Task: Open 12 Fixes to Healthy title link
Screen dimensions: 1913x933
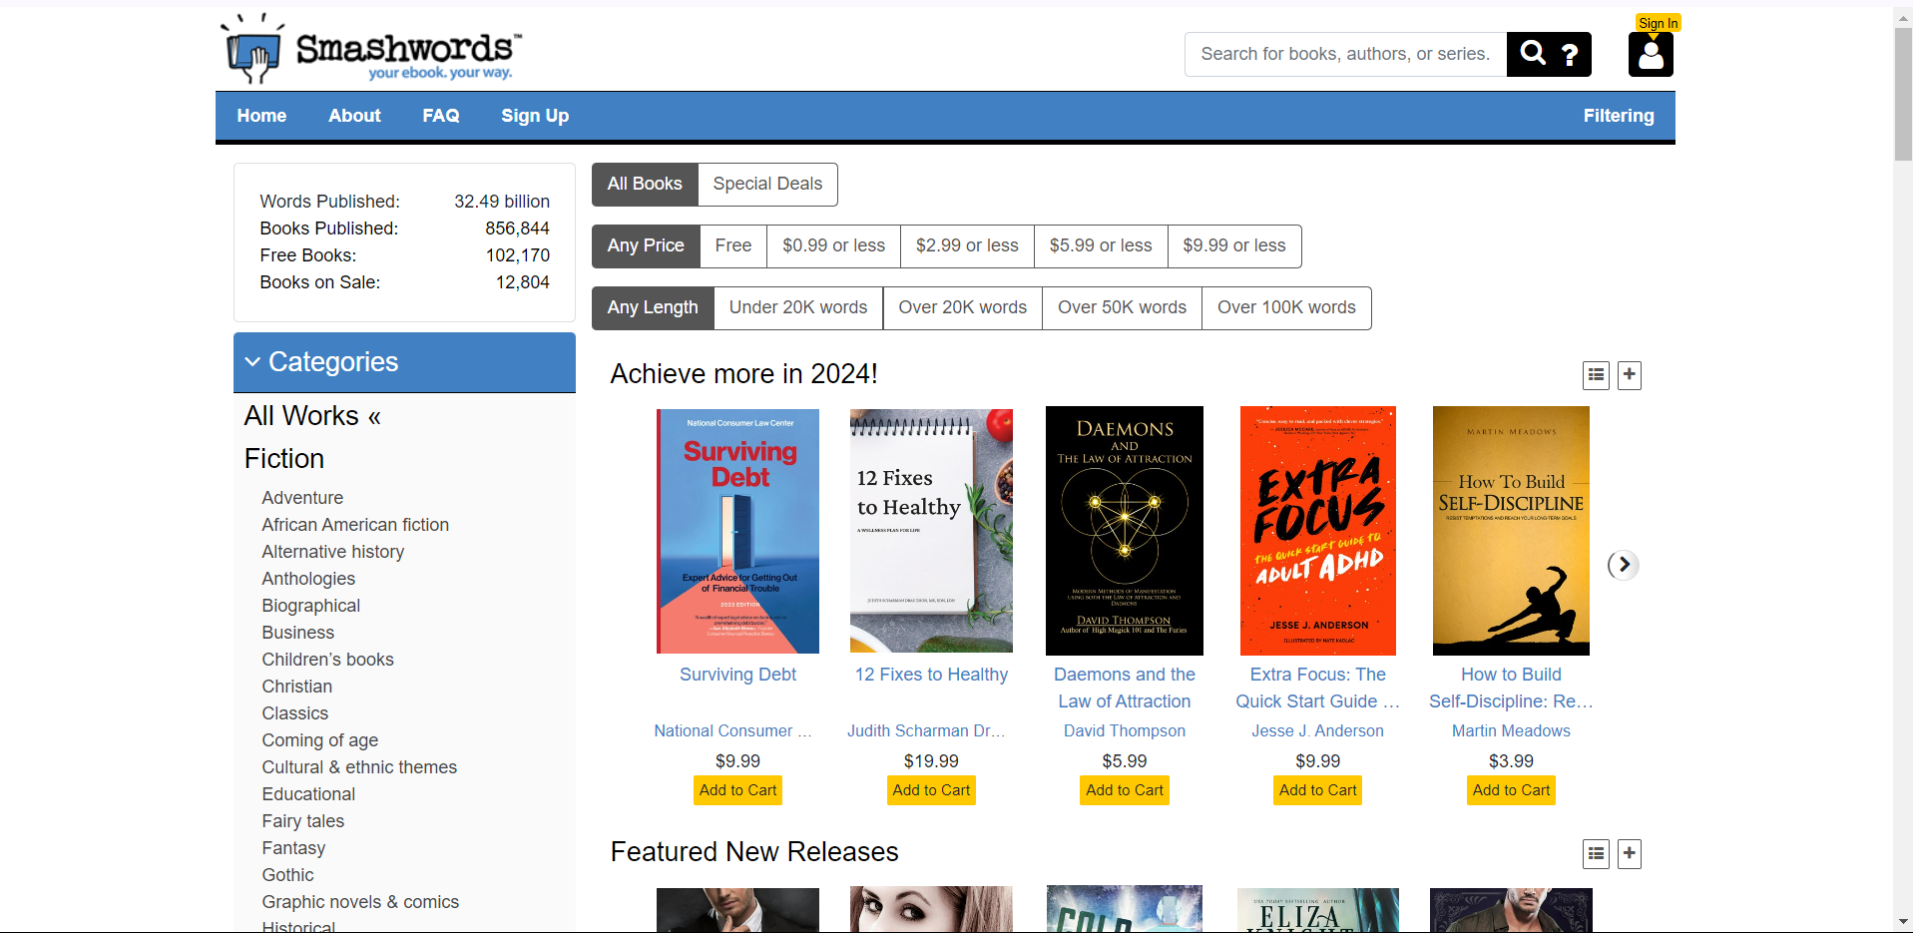Action: click(931, 676)
